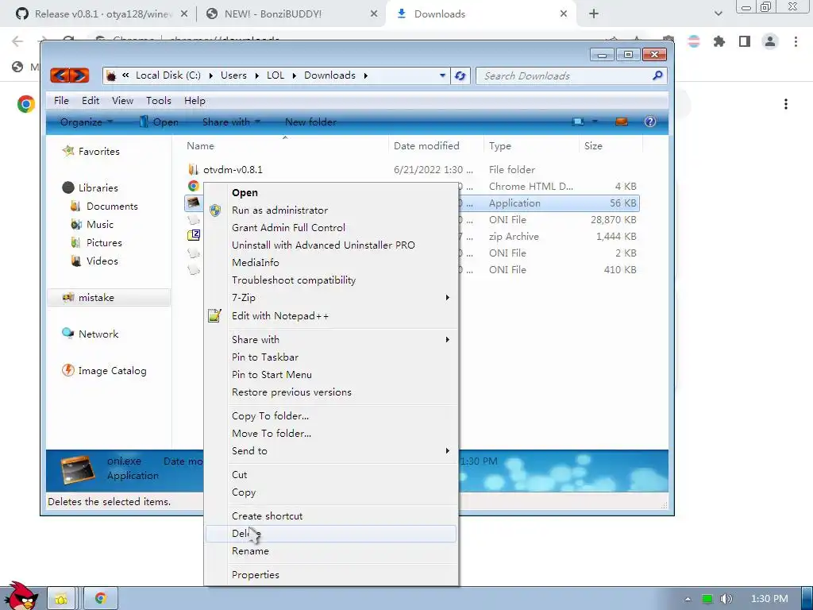Open the Documents library
The height and width of the screenshot is (610, 813).
(112, 207)
